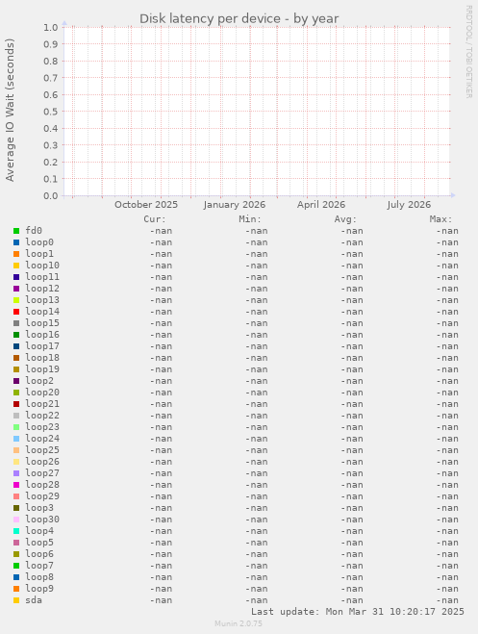Select the loop30 device label

point(42,520)
